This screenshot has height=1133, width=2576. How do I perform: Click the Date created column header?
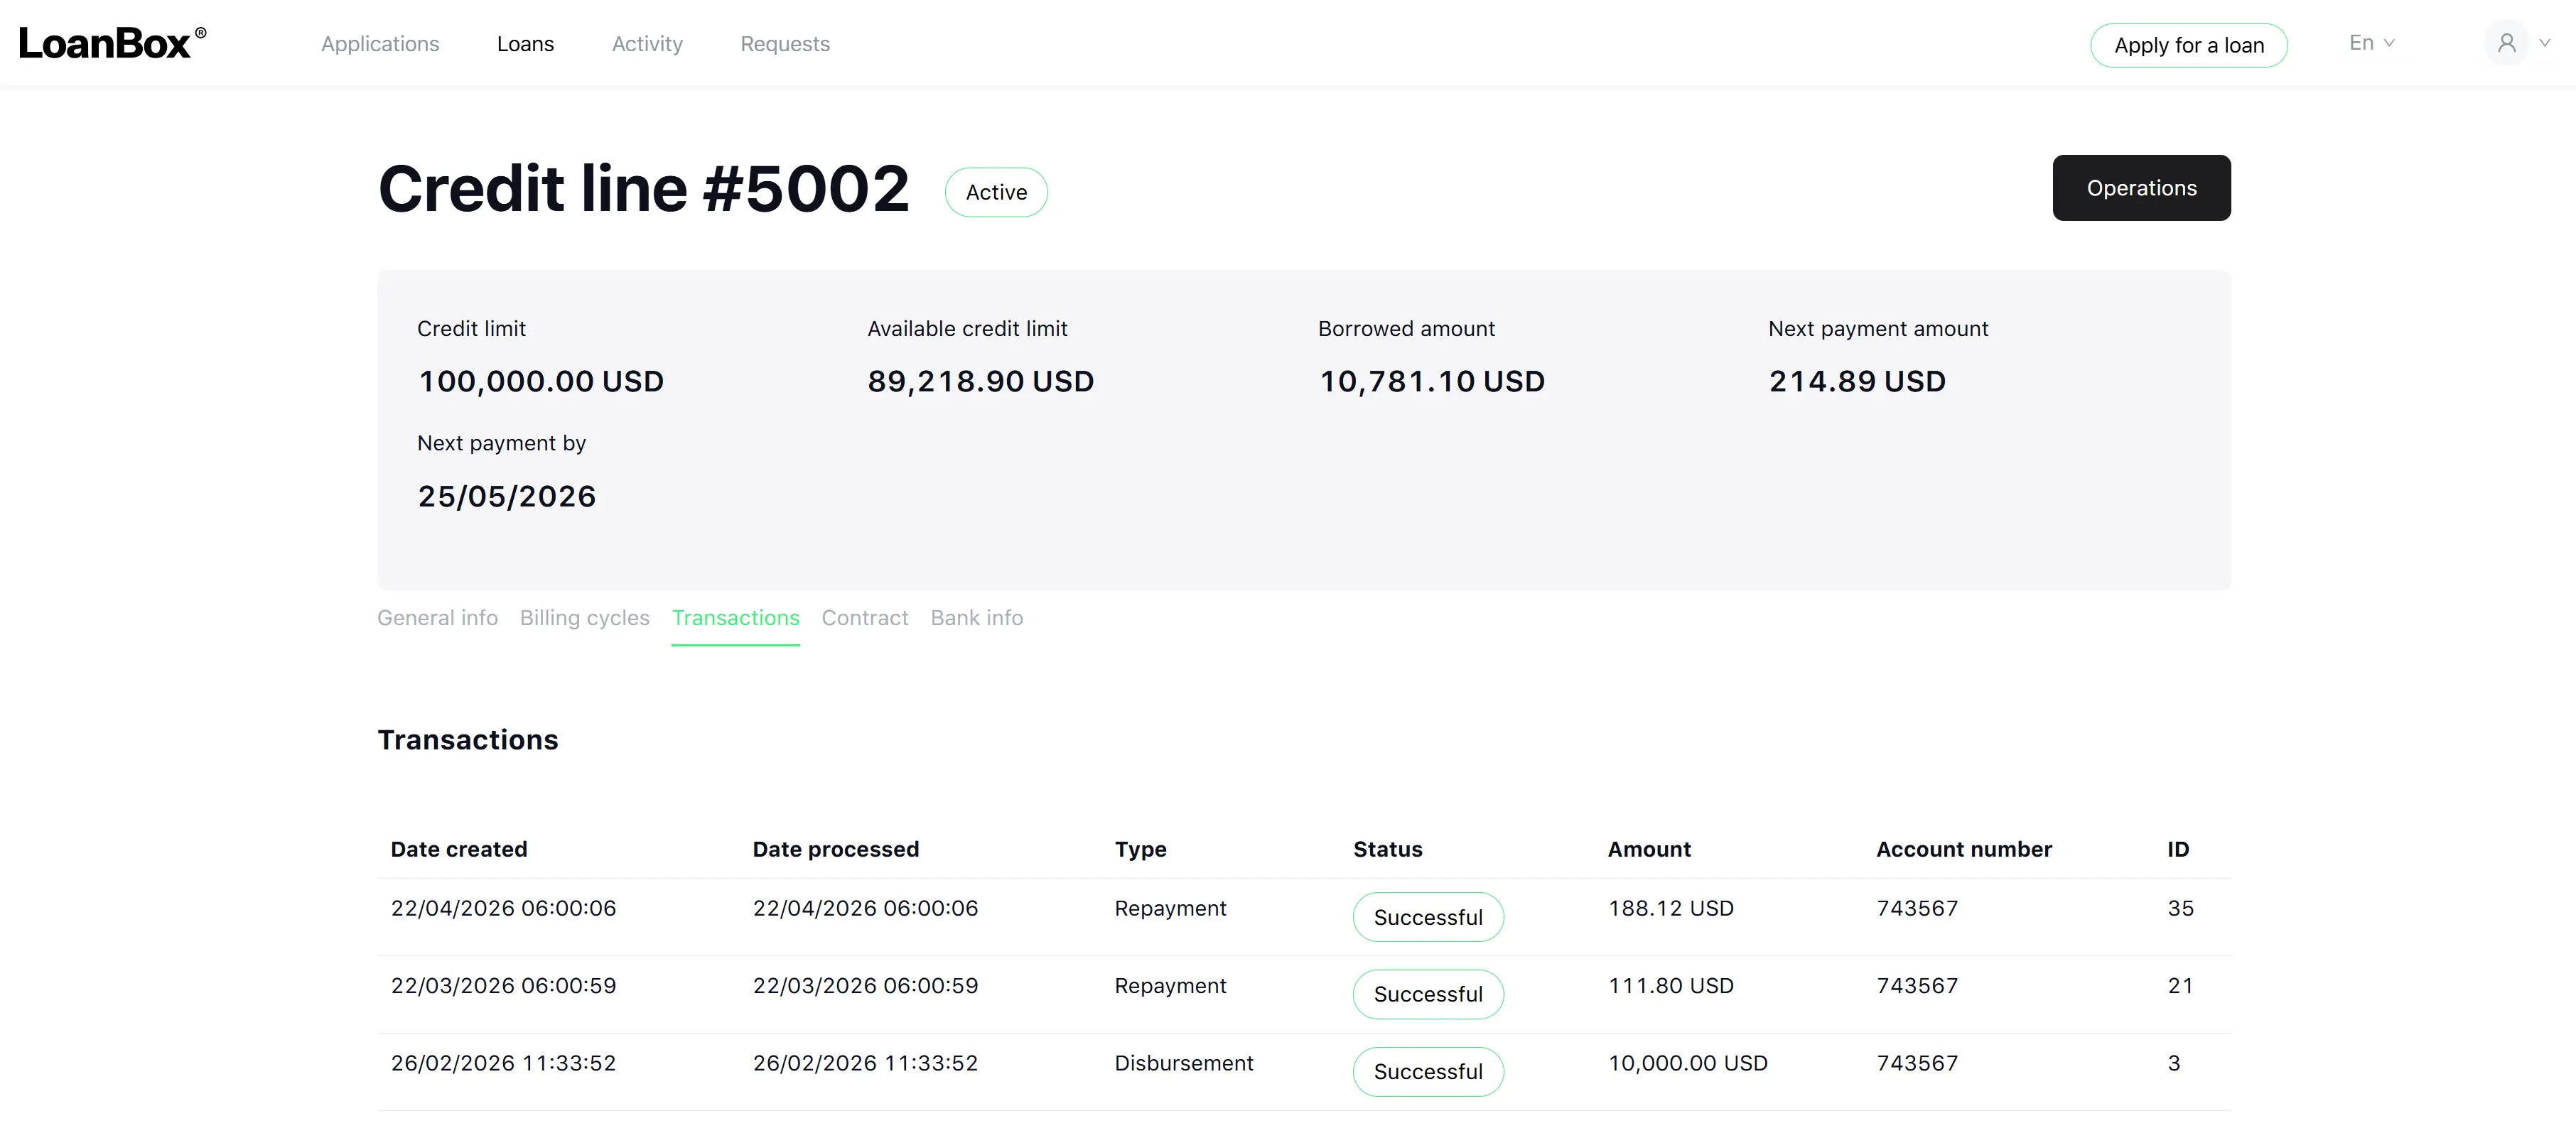459,849
